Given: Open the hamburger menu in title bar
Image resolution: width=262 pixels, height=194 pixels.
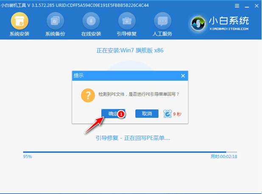Looking at the screenshot, I should coord(235,6).
